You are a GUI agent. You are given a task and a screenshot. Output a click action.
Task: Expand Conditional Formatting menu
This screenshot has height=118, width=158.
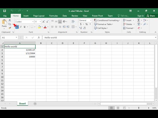pyautogui.click(x=107, y=20)
